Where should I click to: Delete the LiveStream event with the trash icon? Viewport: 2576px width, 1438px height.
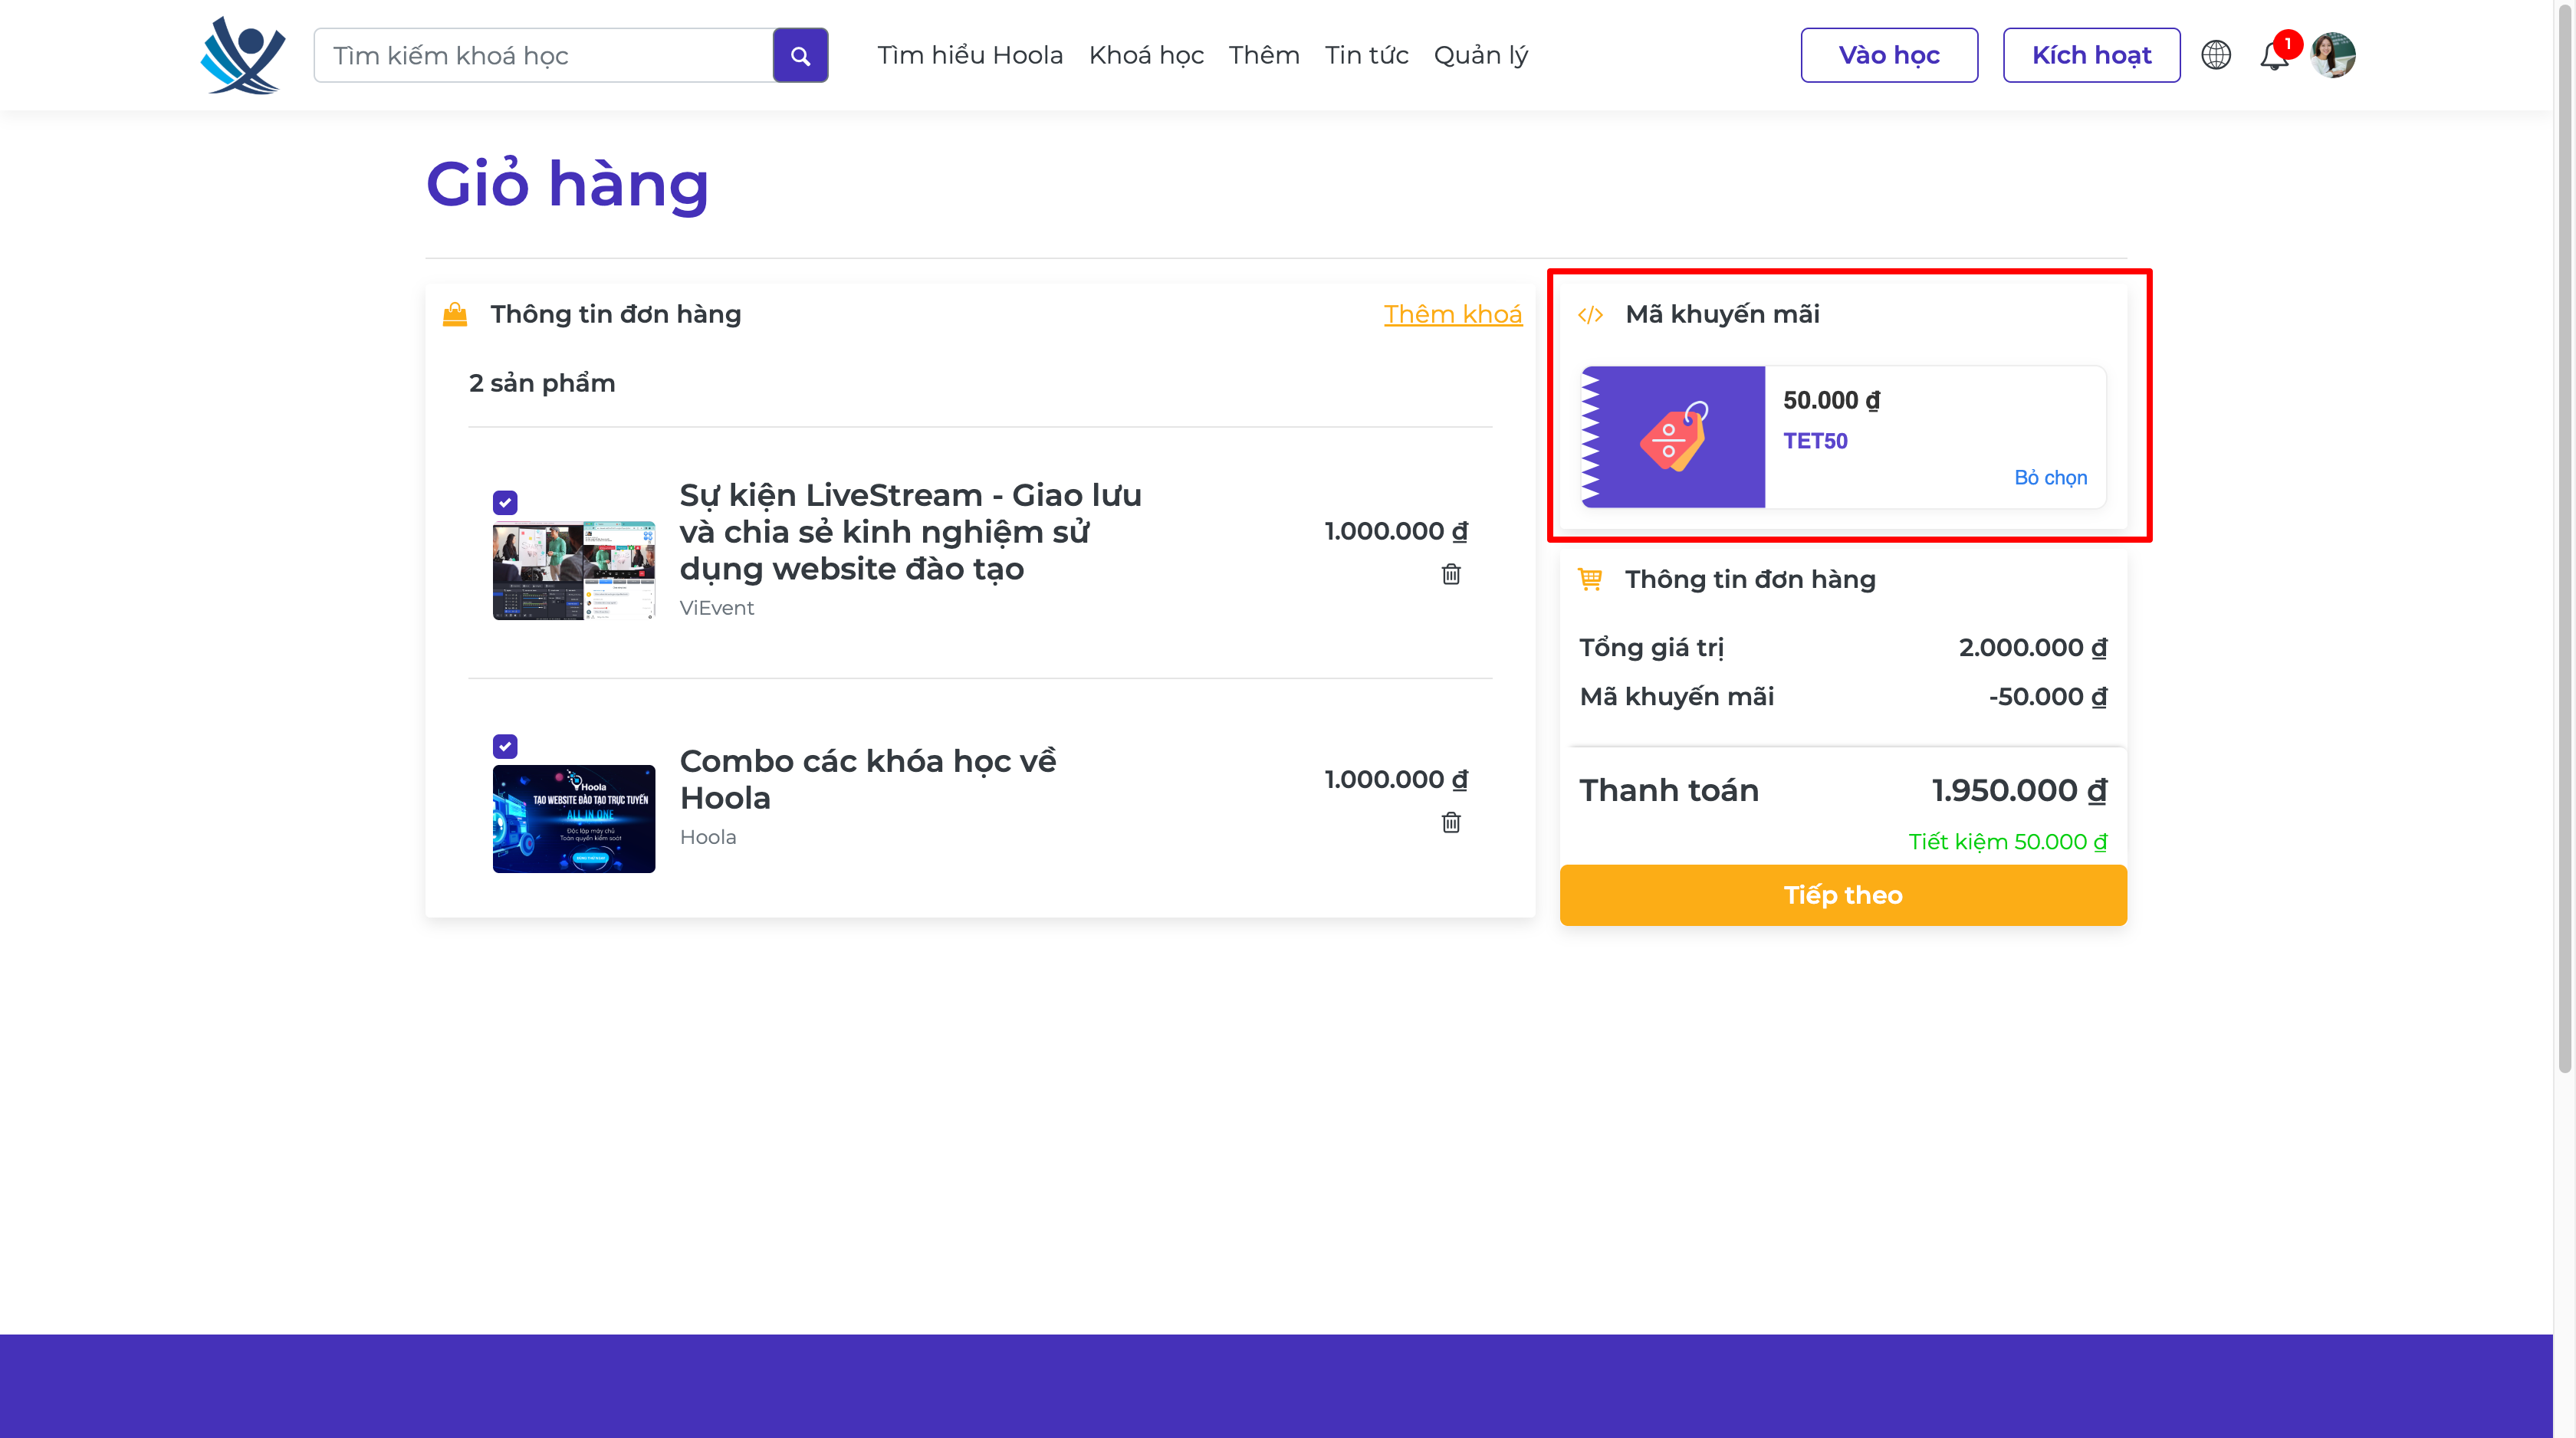pyautogui.click(x=1451, y=574)
